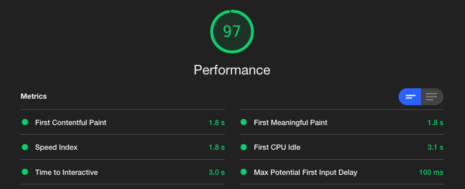The width and height of the screenshot is (465, 189).
Task: Expand the Speed Index metric row
Action: (123, 147)
